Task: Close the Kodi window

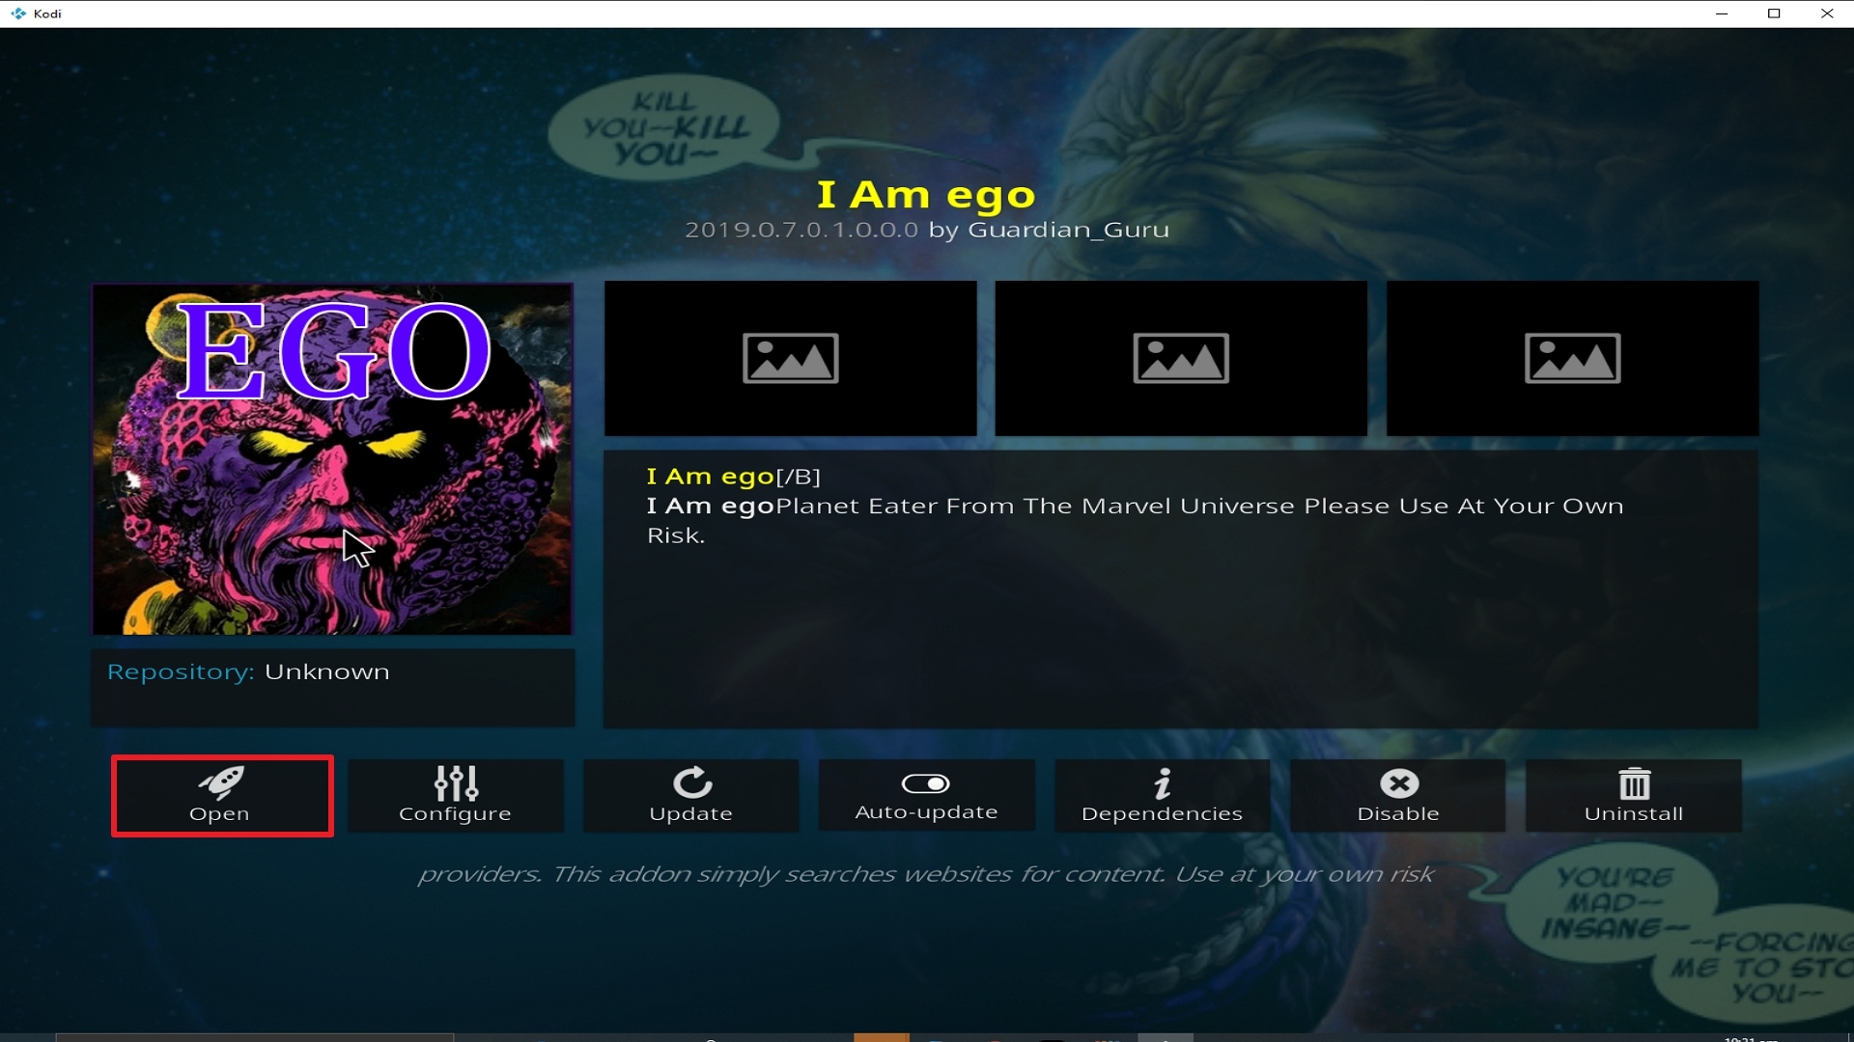Action: [1827, 14]
